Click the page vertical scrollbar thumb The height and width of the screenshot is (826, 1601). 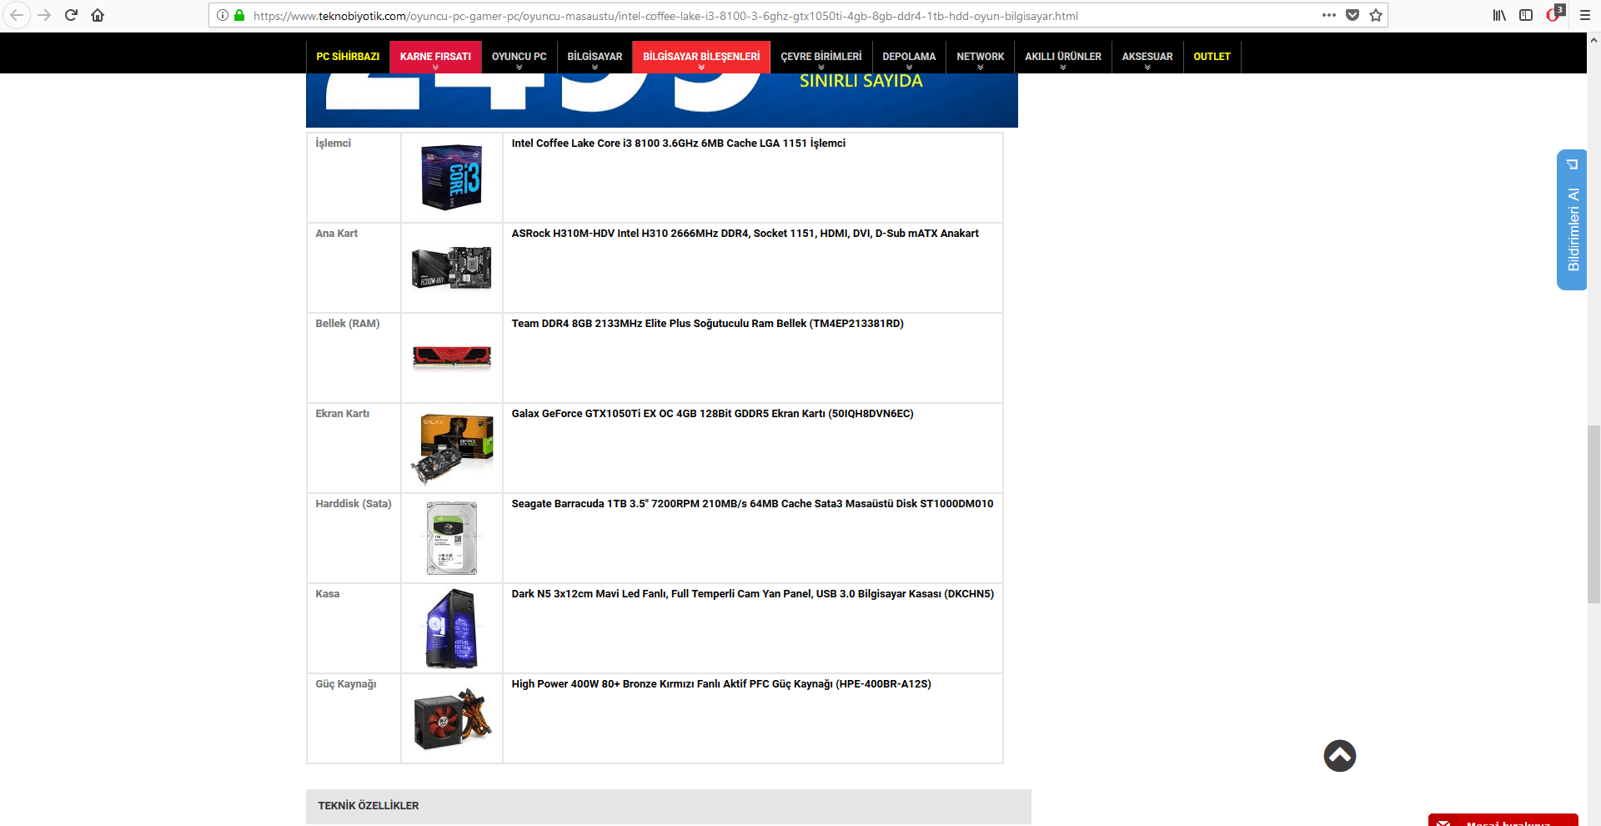pyautogui.click(x=1593, y=514)
